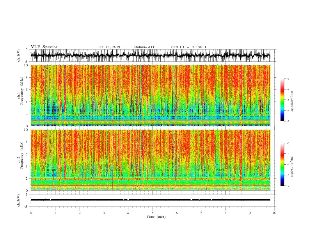Click the "ch.1(V)" waveform axis label
Image resolution: width=309 pixels, height=239 pixels.
click(19, 55)
